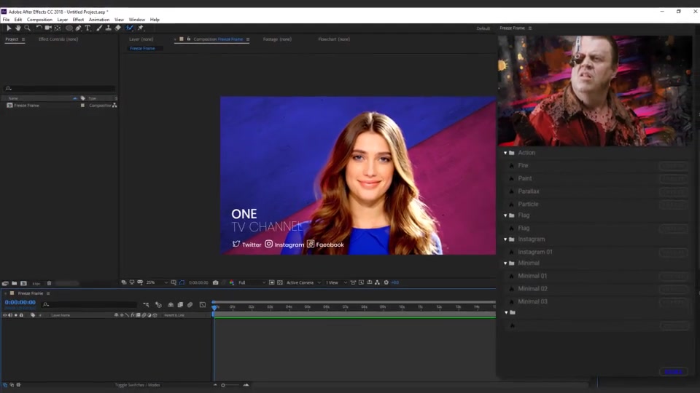This screenshot has height=393, width=700.
Task: Click the Freeze Frame composition label color
Action: coord(82,106)
